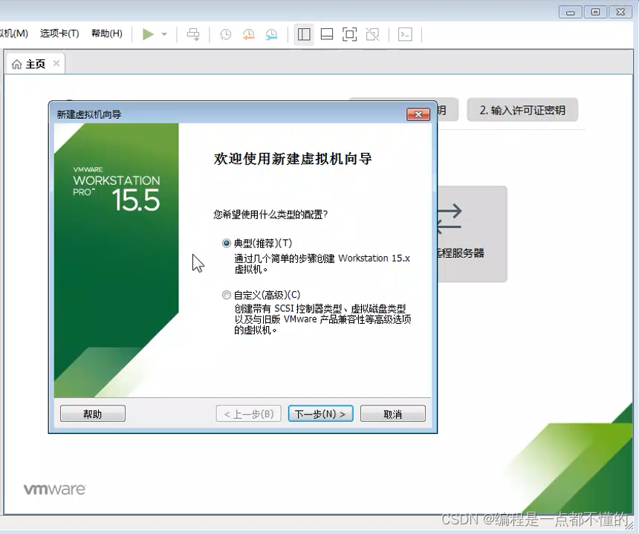The height and width of the screenshot is (534, 639).
Task: Click the 取消 button
Action: [x=393, y=414]
